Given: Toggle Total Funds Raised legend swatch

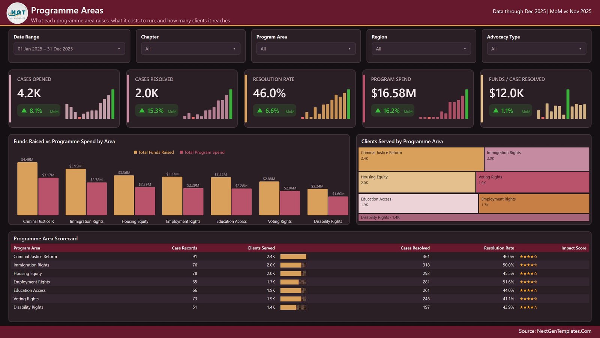Looking at the screenshot, I should (135, 152).
